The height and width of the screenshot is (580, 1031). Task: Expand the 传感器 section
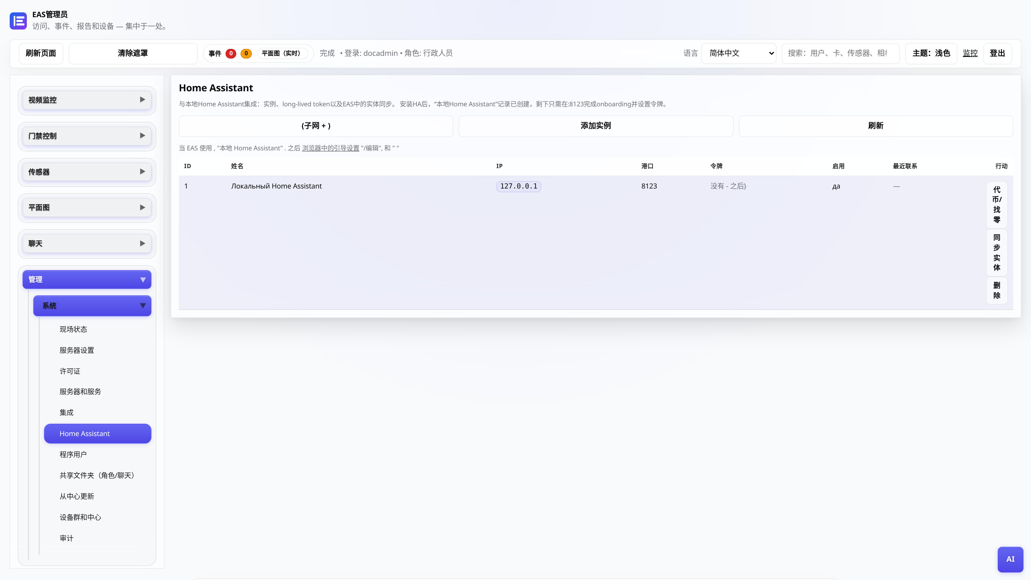(87, 172)
